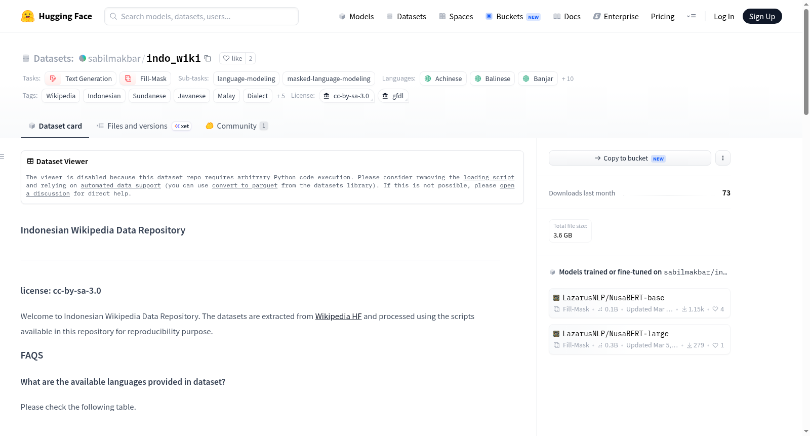810x436 pixels.
Task: Click the Community tab emoji icon
Action: [210, 126]
